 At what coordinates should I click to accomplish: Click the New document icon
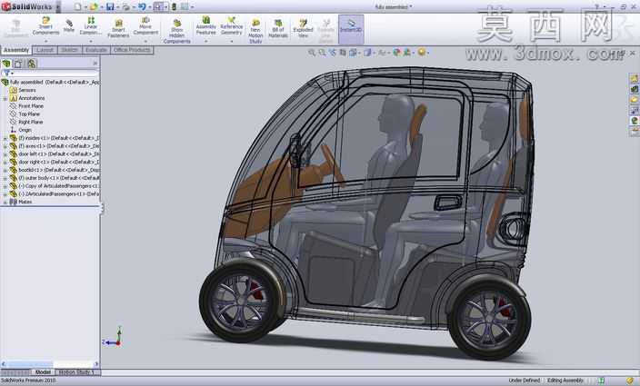pyautogui.click(x=77, y=6)
